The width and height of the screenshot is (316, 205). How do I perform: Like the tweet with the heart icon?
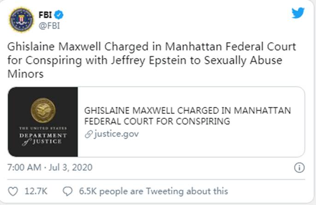pos(13,191)
